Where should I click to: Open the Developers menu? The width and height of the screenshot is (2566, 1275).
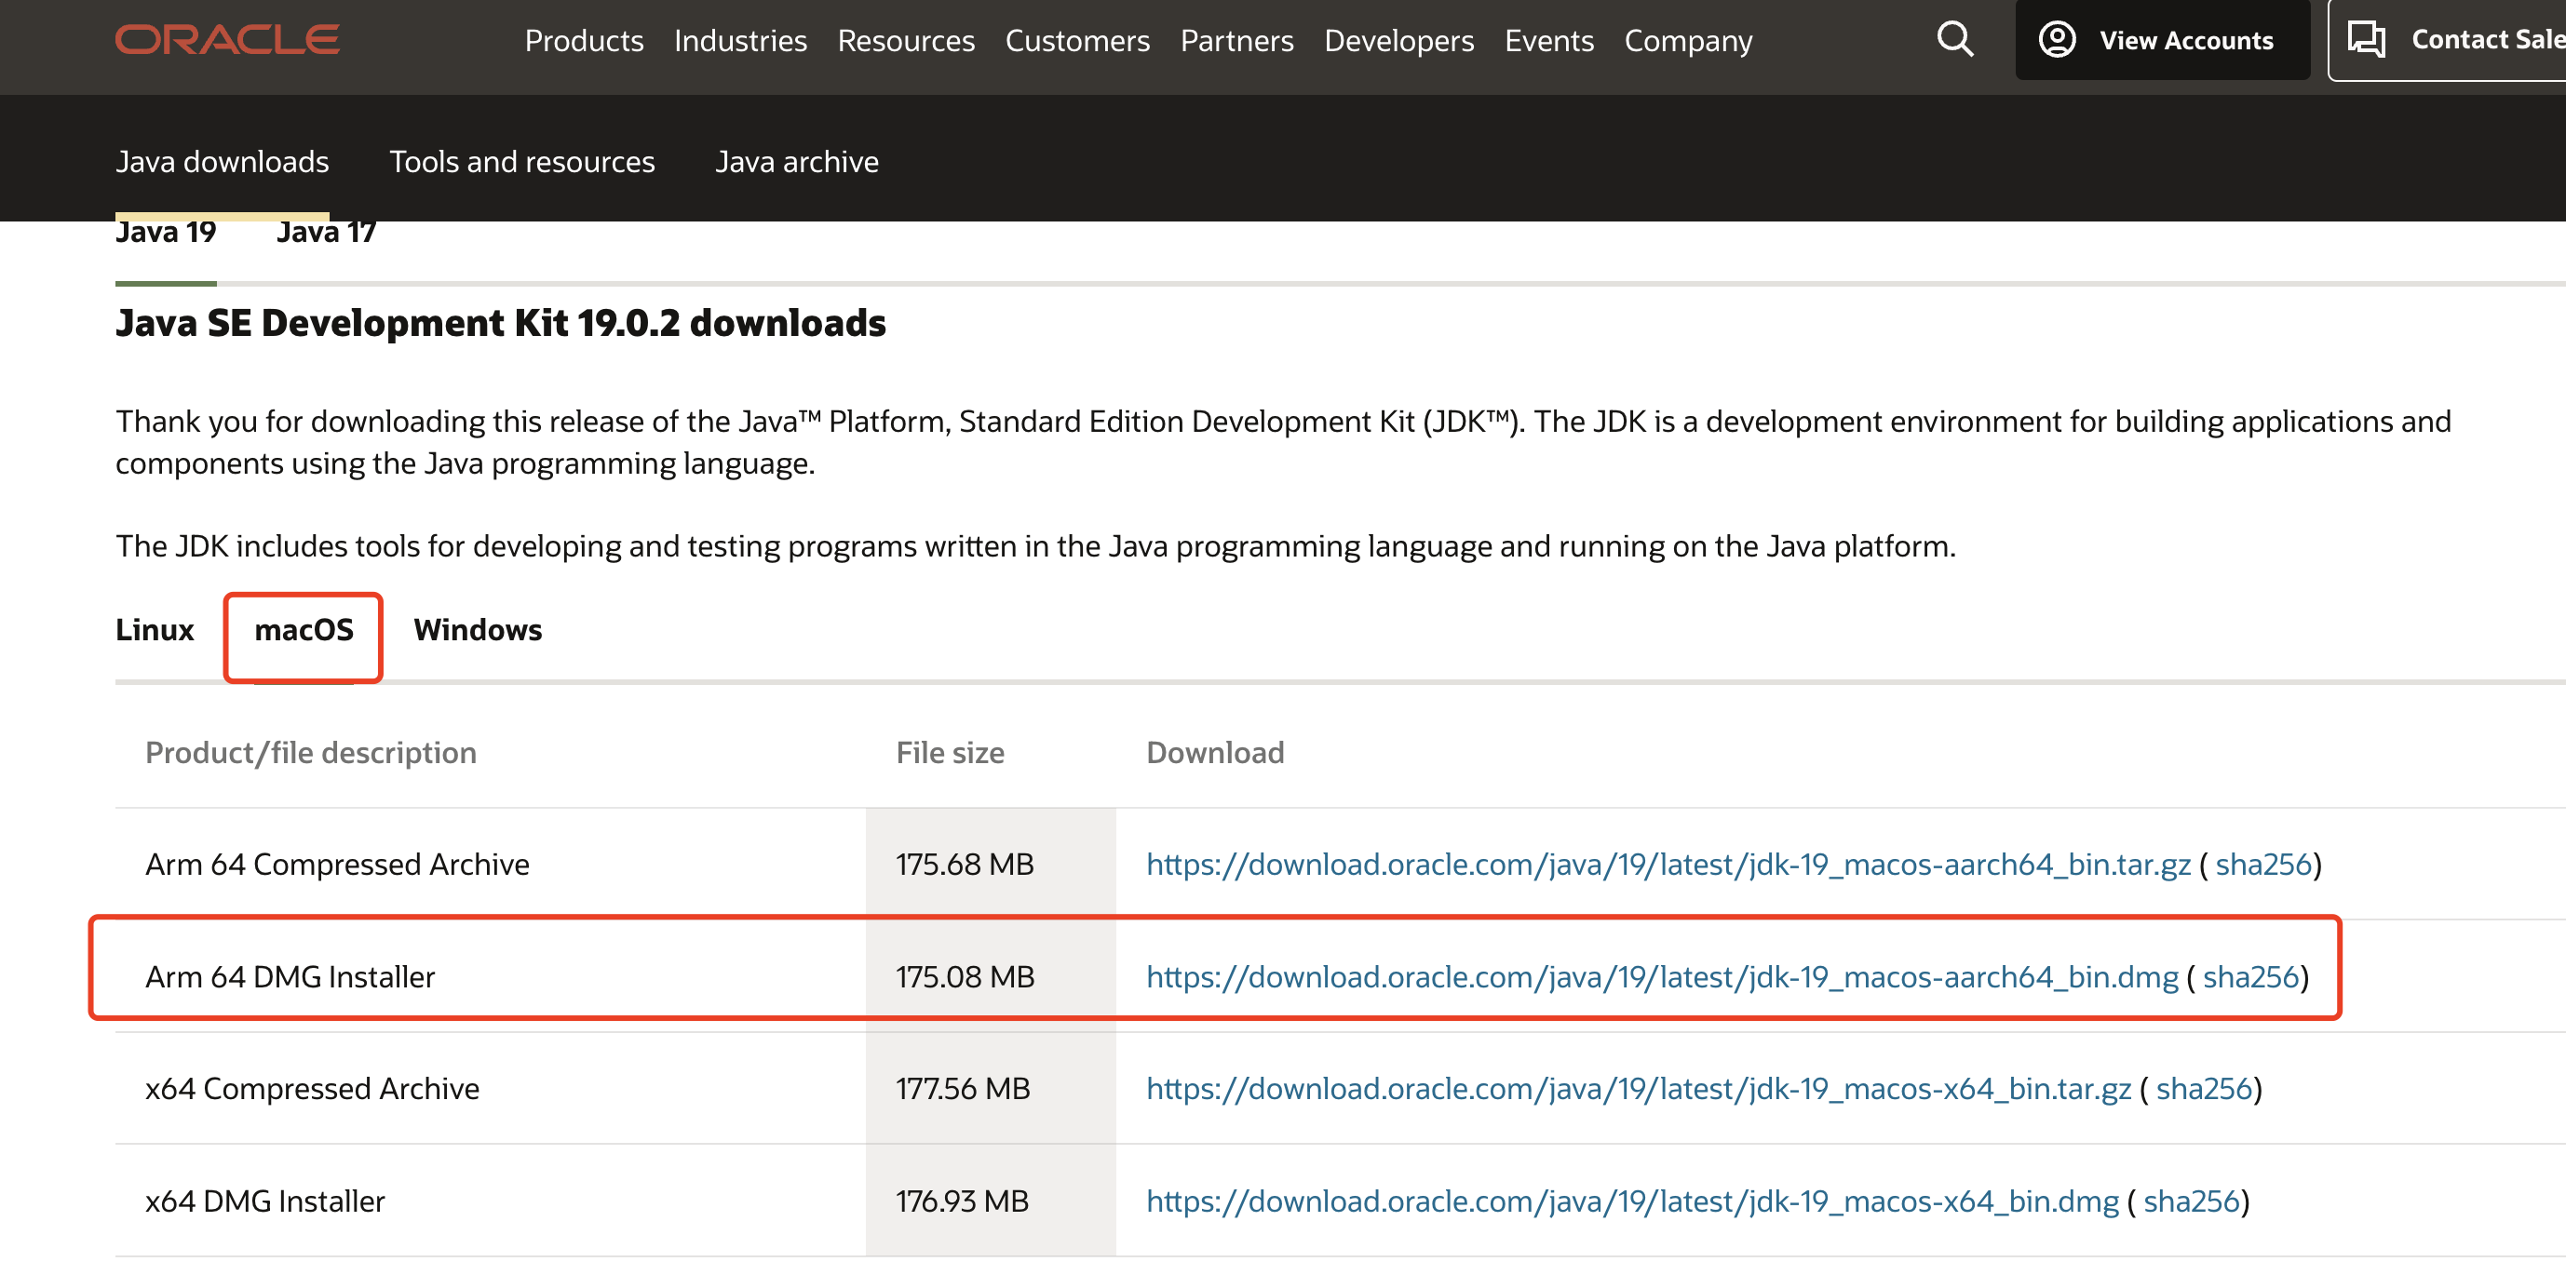pyautogui.click(x=1398, y=41)
